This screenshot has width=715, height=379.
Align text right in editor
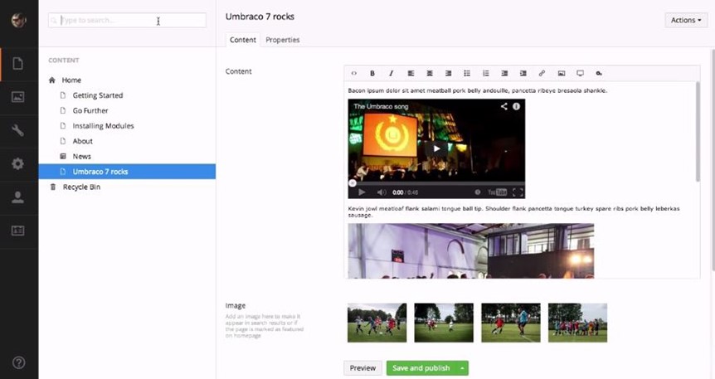[x=448, y=73]
